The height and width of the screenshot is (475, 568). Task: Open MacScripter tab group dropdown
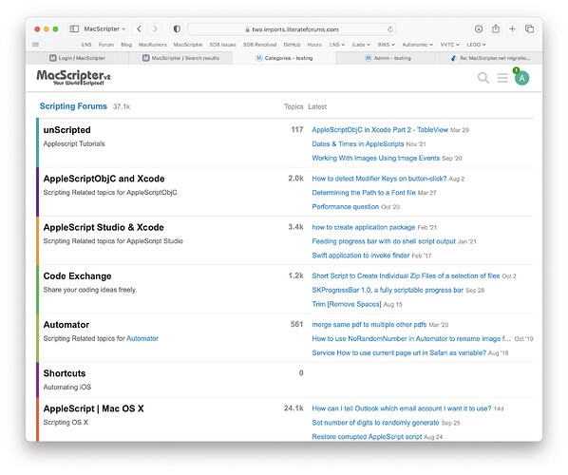[104, 29]
